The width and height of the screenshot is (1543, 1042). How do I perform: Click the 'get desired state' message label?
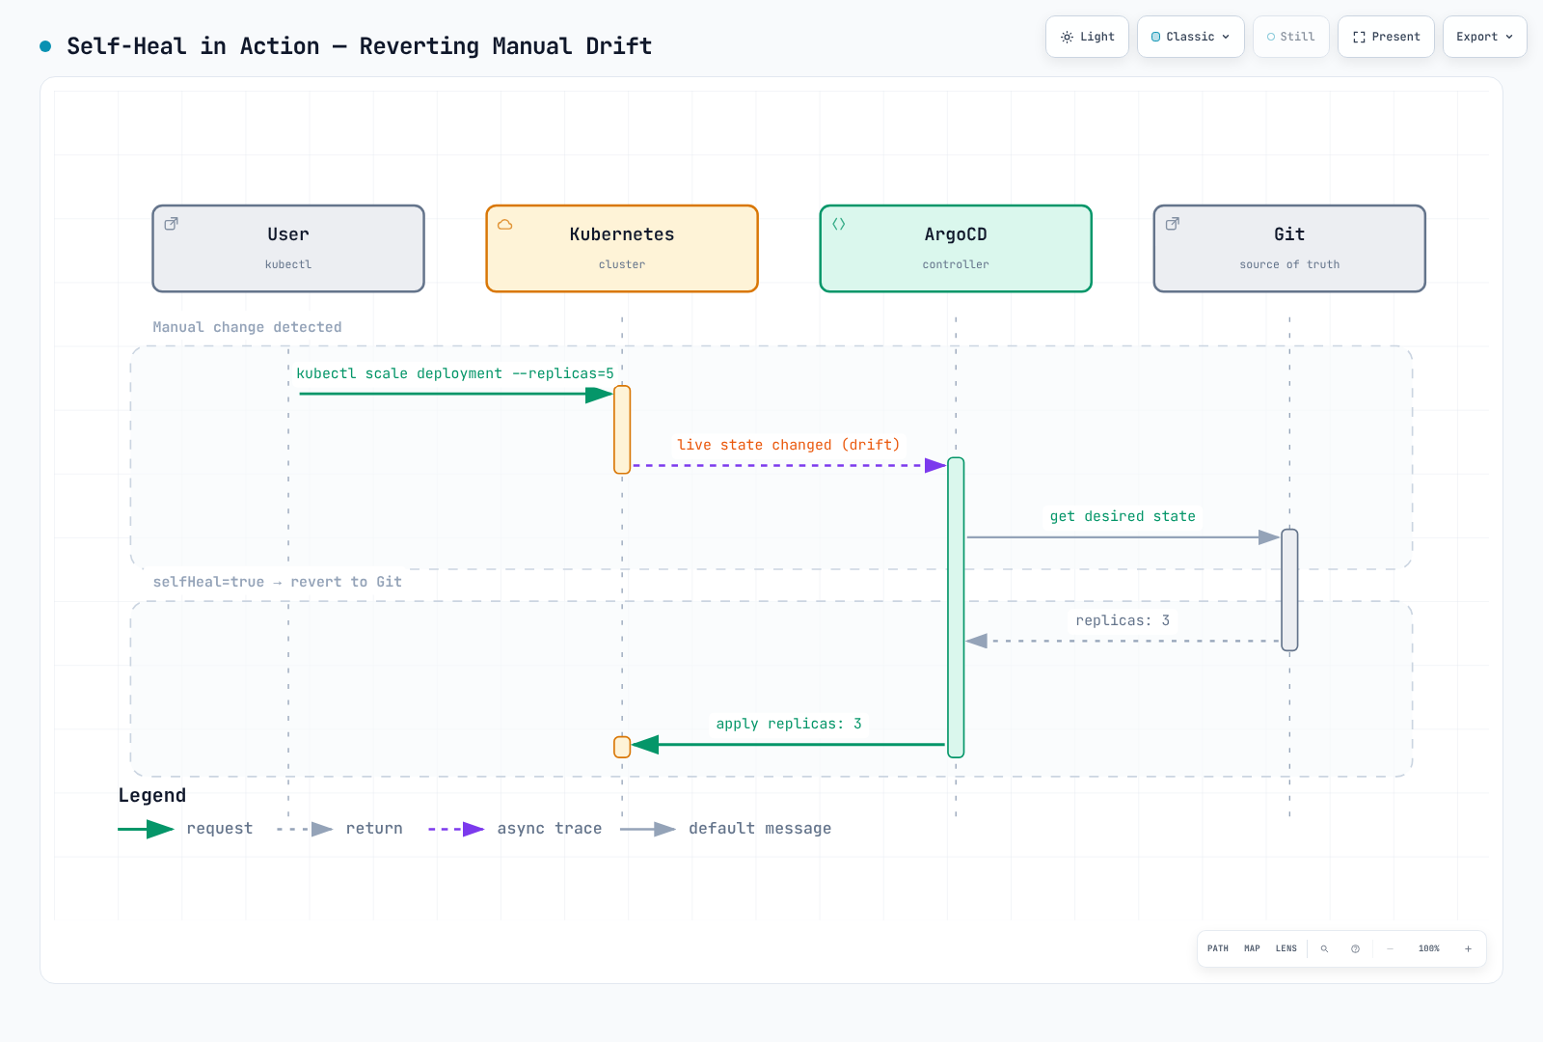(x=1123, y=516)
